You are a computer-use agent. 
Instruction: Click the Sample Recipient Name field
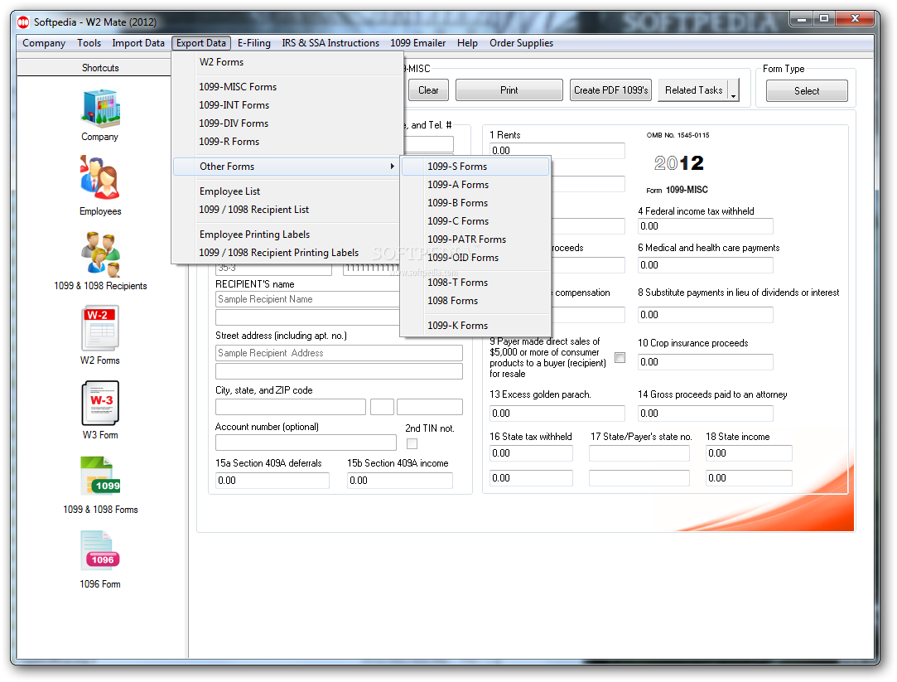[x=307, y=299]
